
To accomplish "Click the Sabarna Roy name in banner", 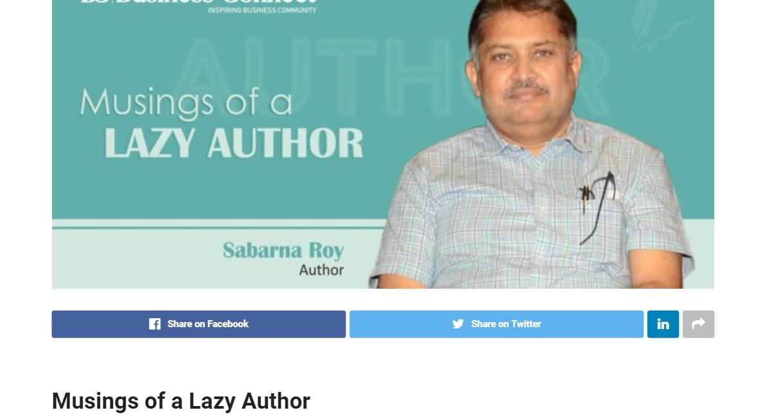I will point(283,250).
